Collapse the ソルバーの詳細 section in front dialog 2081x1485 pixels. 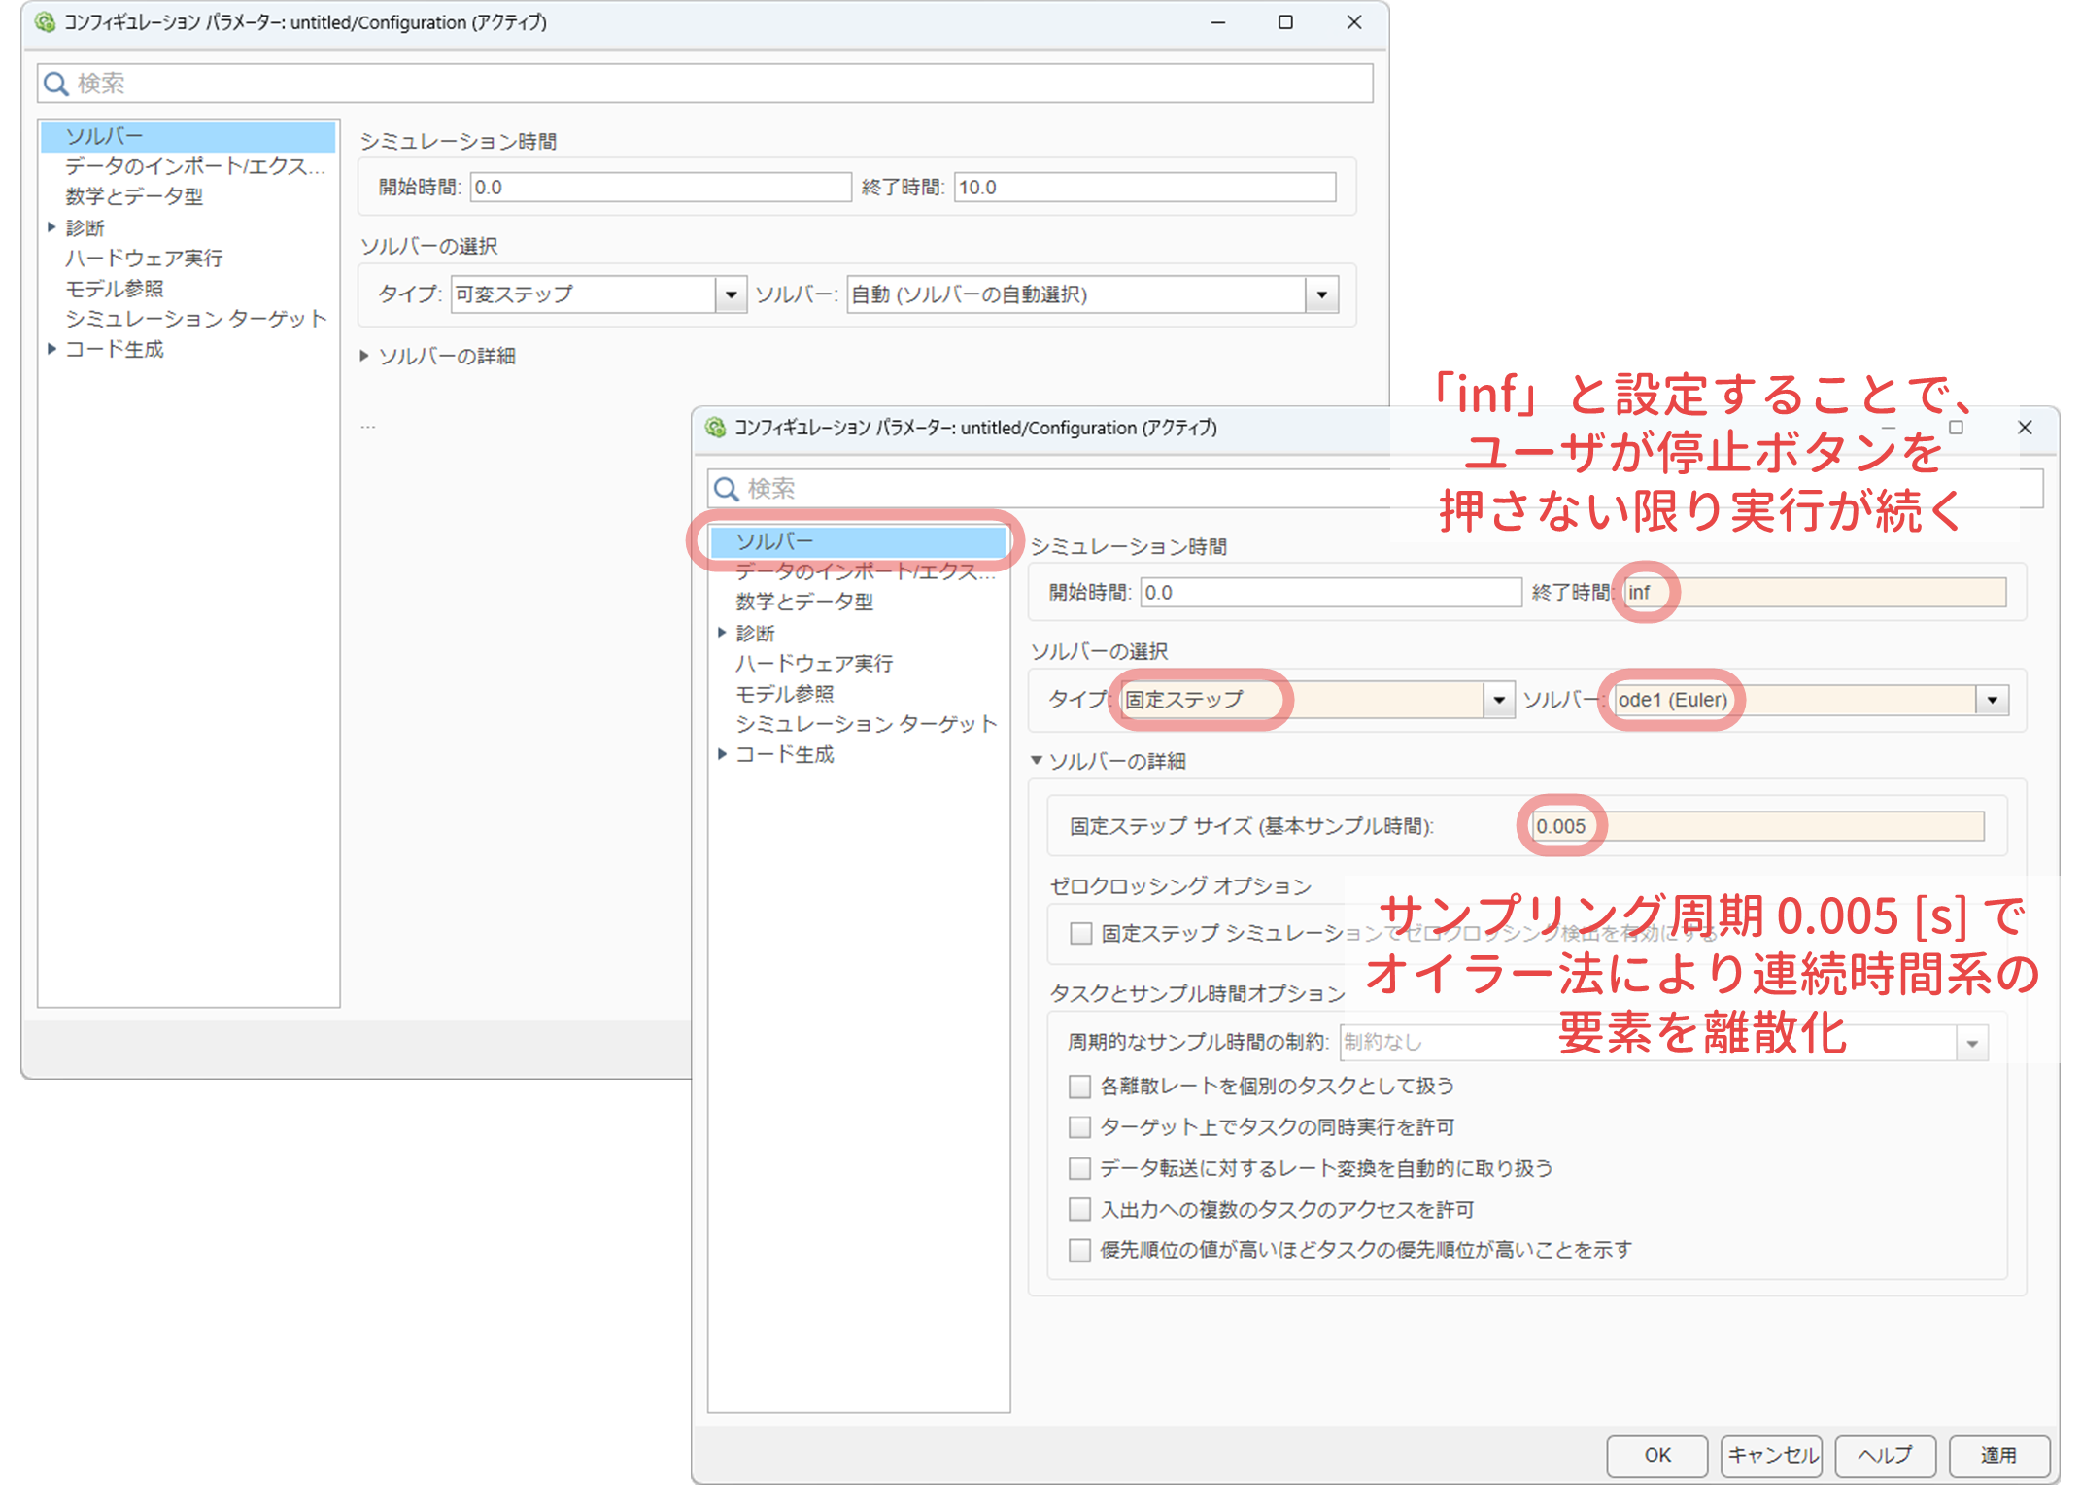pos(1037,761)
